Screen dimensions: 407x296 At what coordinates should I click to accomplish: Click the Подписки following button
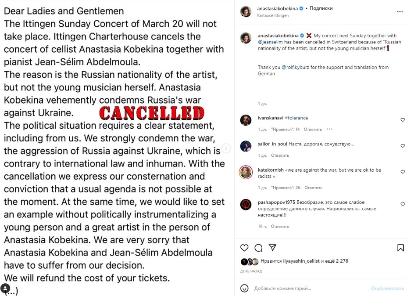[x=321, y=8]
